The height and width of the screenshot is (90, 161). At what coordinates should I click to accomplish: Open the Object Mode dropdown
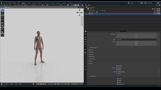9,5
